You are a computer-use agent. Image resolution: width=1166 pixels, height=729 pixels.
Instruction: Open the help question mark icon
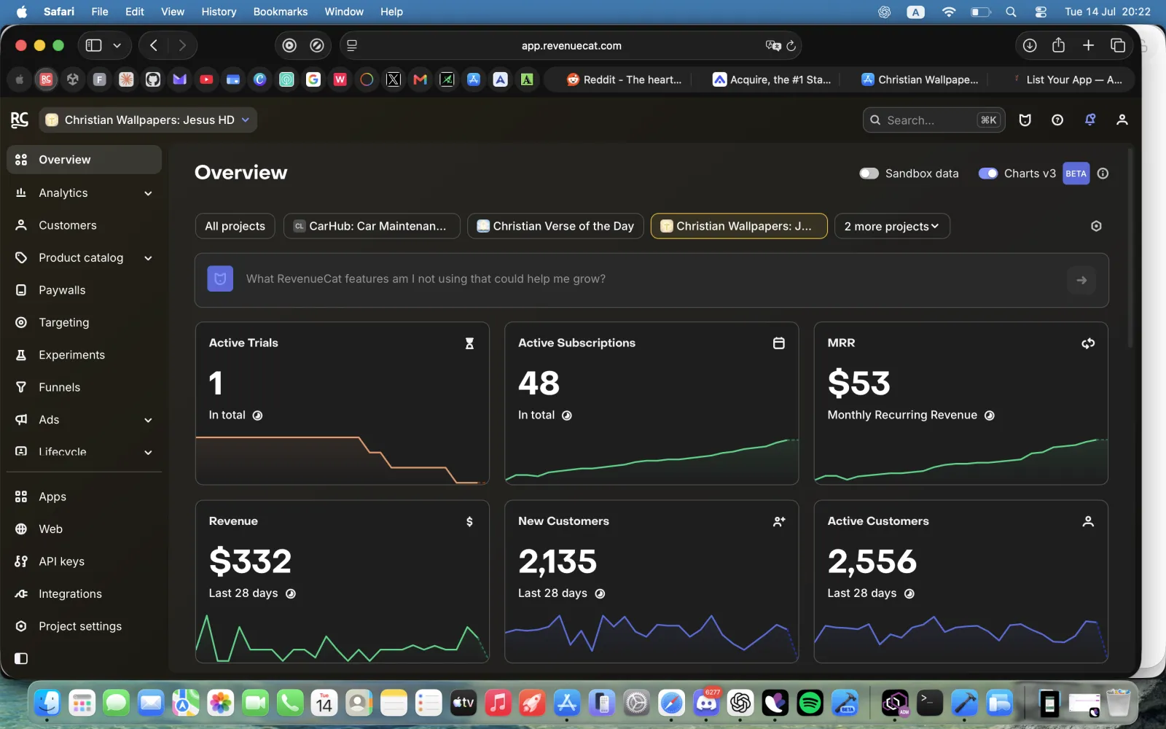[1057, 120]
